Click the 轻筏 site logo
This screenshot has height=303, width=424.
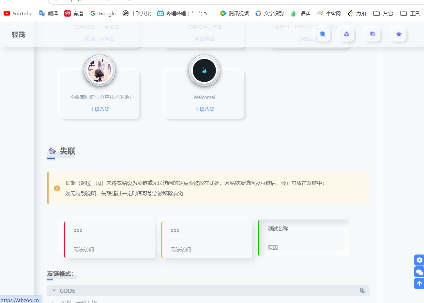(x=18, y=34)
